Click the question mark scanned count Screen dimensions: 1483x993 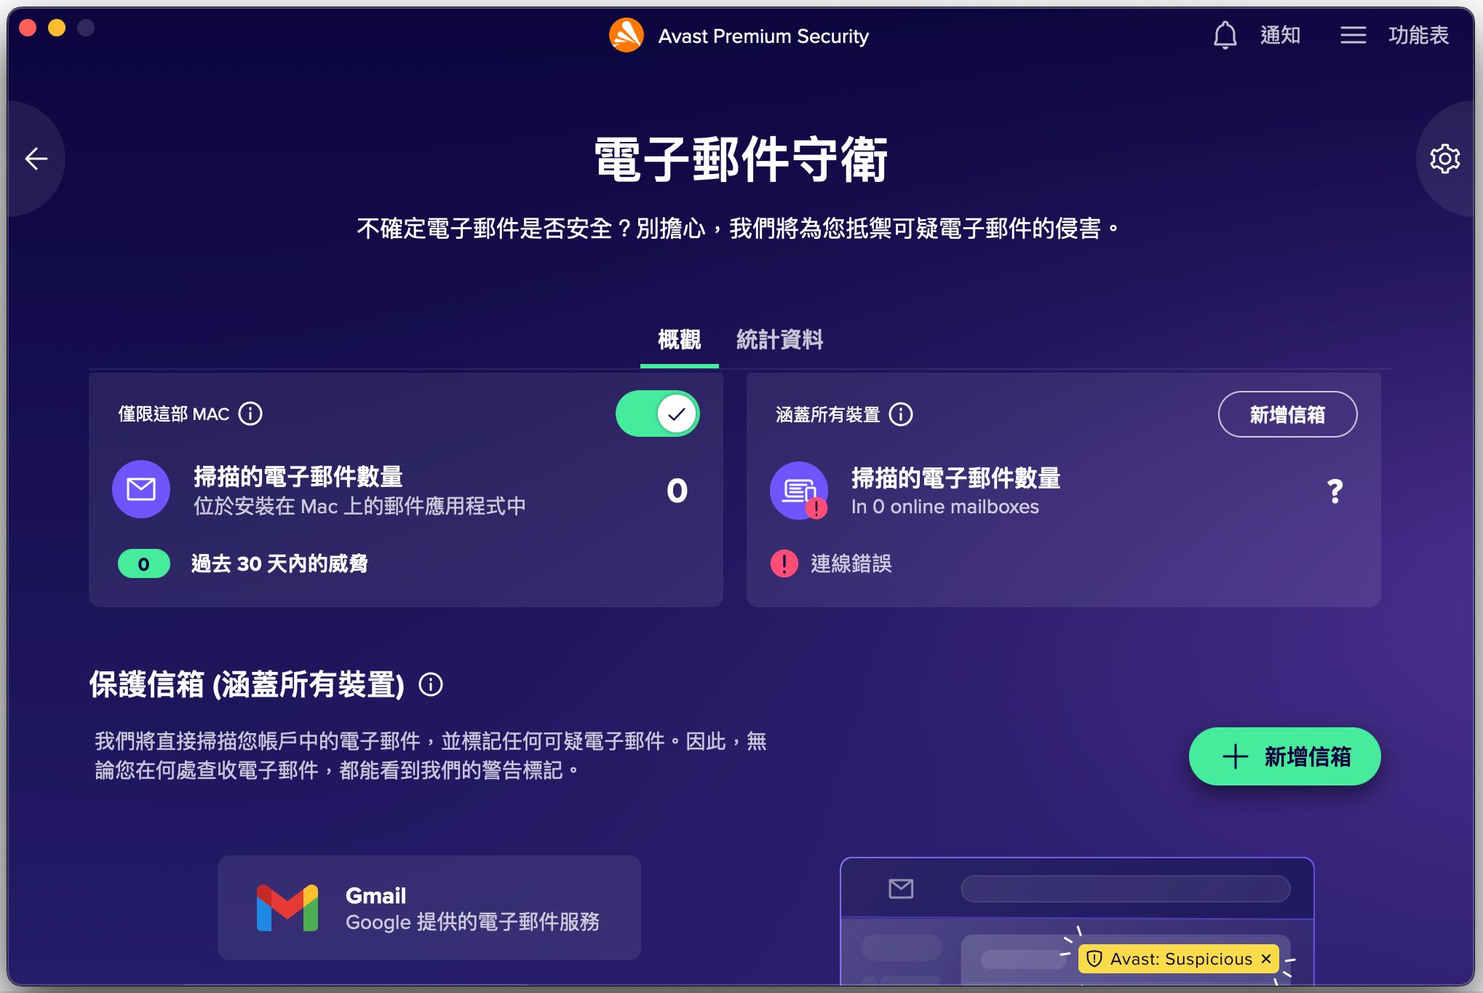tap(1335, 491)
